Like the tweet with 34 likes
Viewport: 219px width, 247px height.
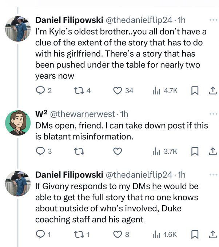tap(117, 90)
